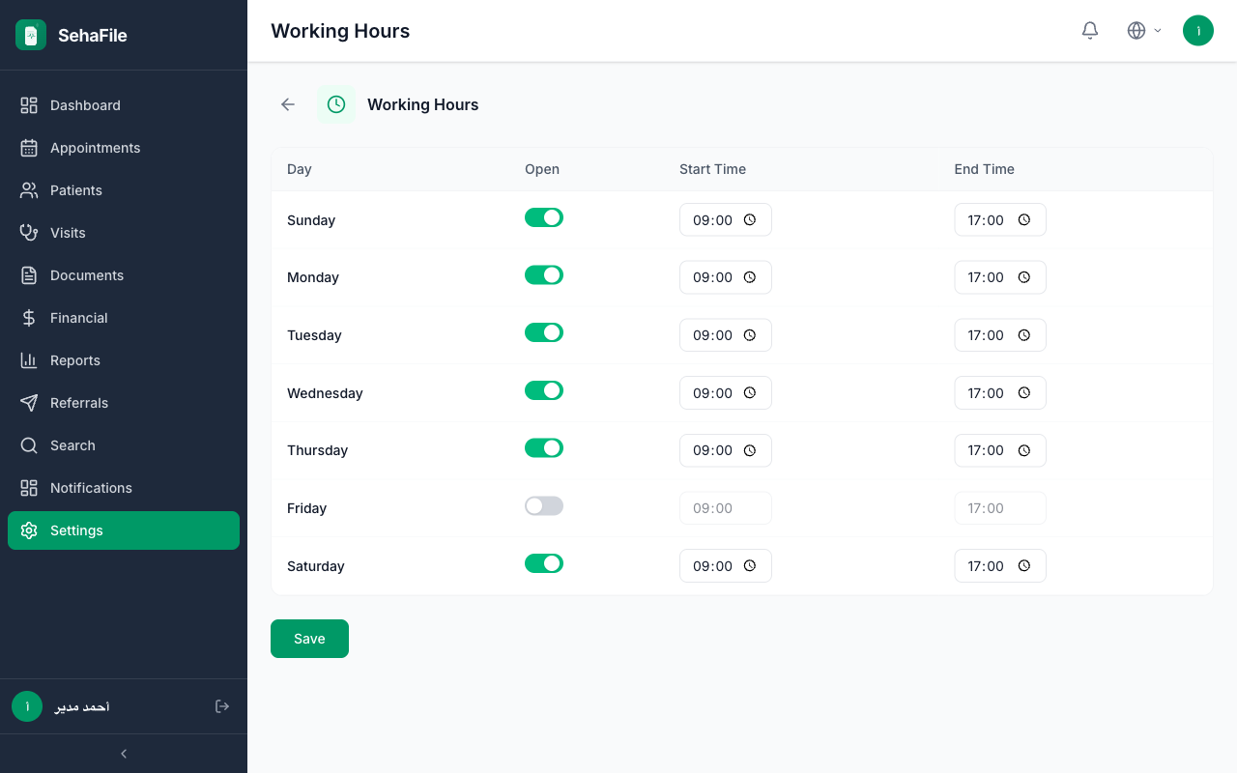Click the Friday start time field
This screenshot has width=1237, height=773.
tap(726, 508)
